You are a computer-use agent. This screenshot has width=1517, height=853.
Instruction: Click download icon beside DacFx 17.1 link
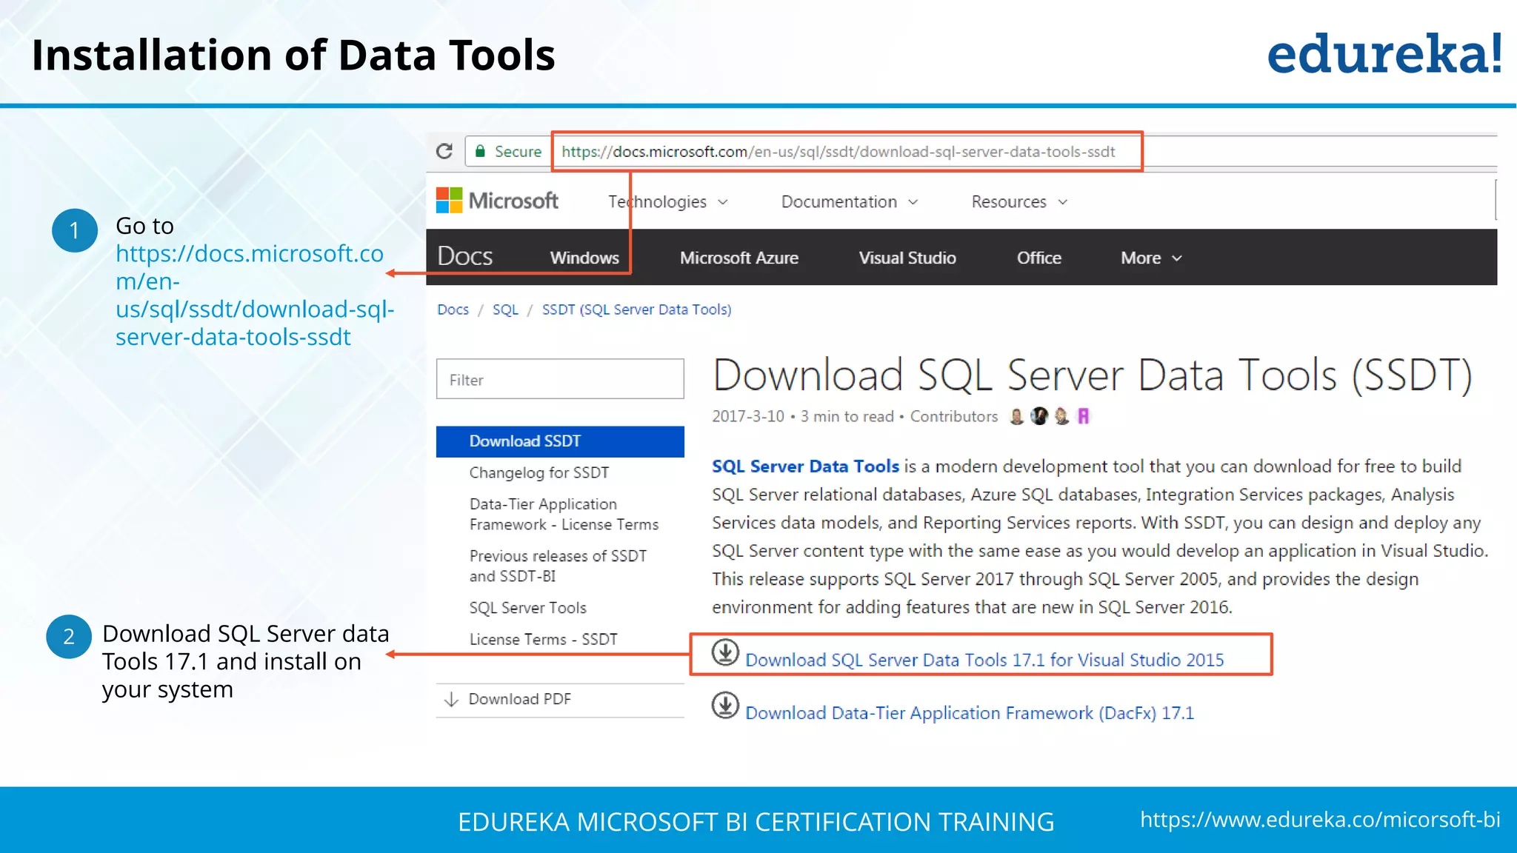tap(725, 706)
